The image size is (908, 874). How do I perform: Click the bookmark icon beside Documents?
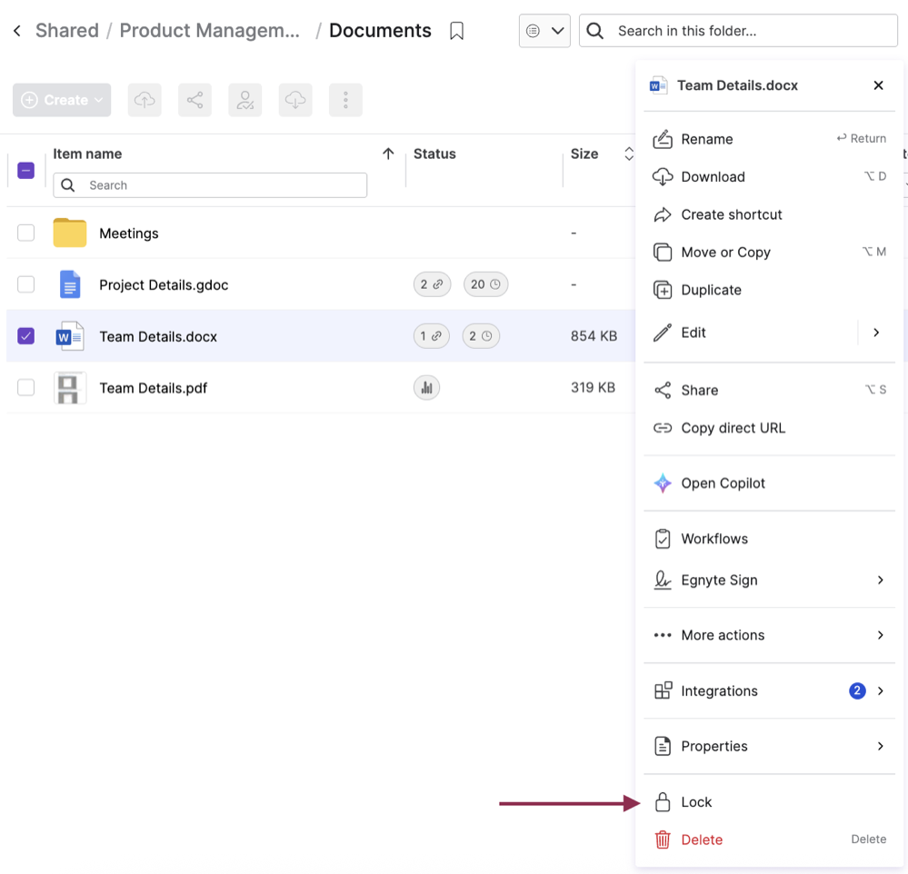coord(457,31)
